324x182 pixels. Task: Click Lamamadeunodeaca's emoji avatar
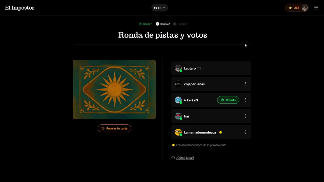click(178, 132)
